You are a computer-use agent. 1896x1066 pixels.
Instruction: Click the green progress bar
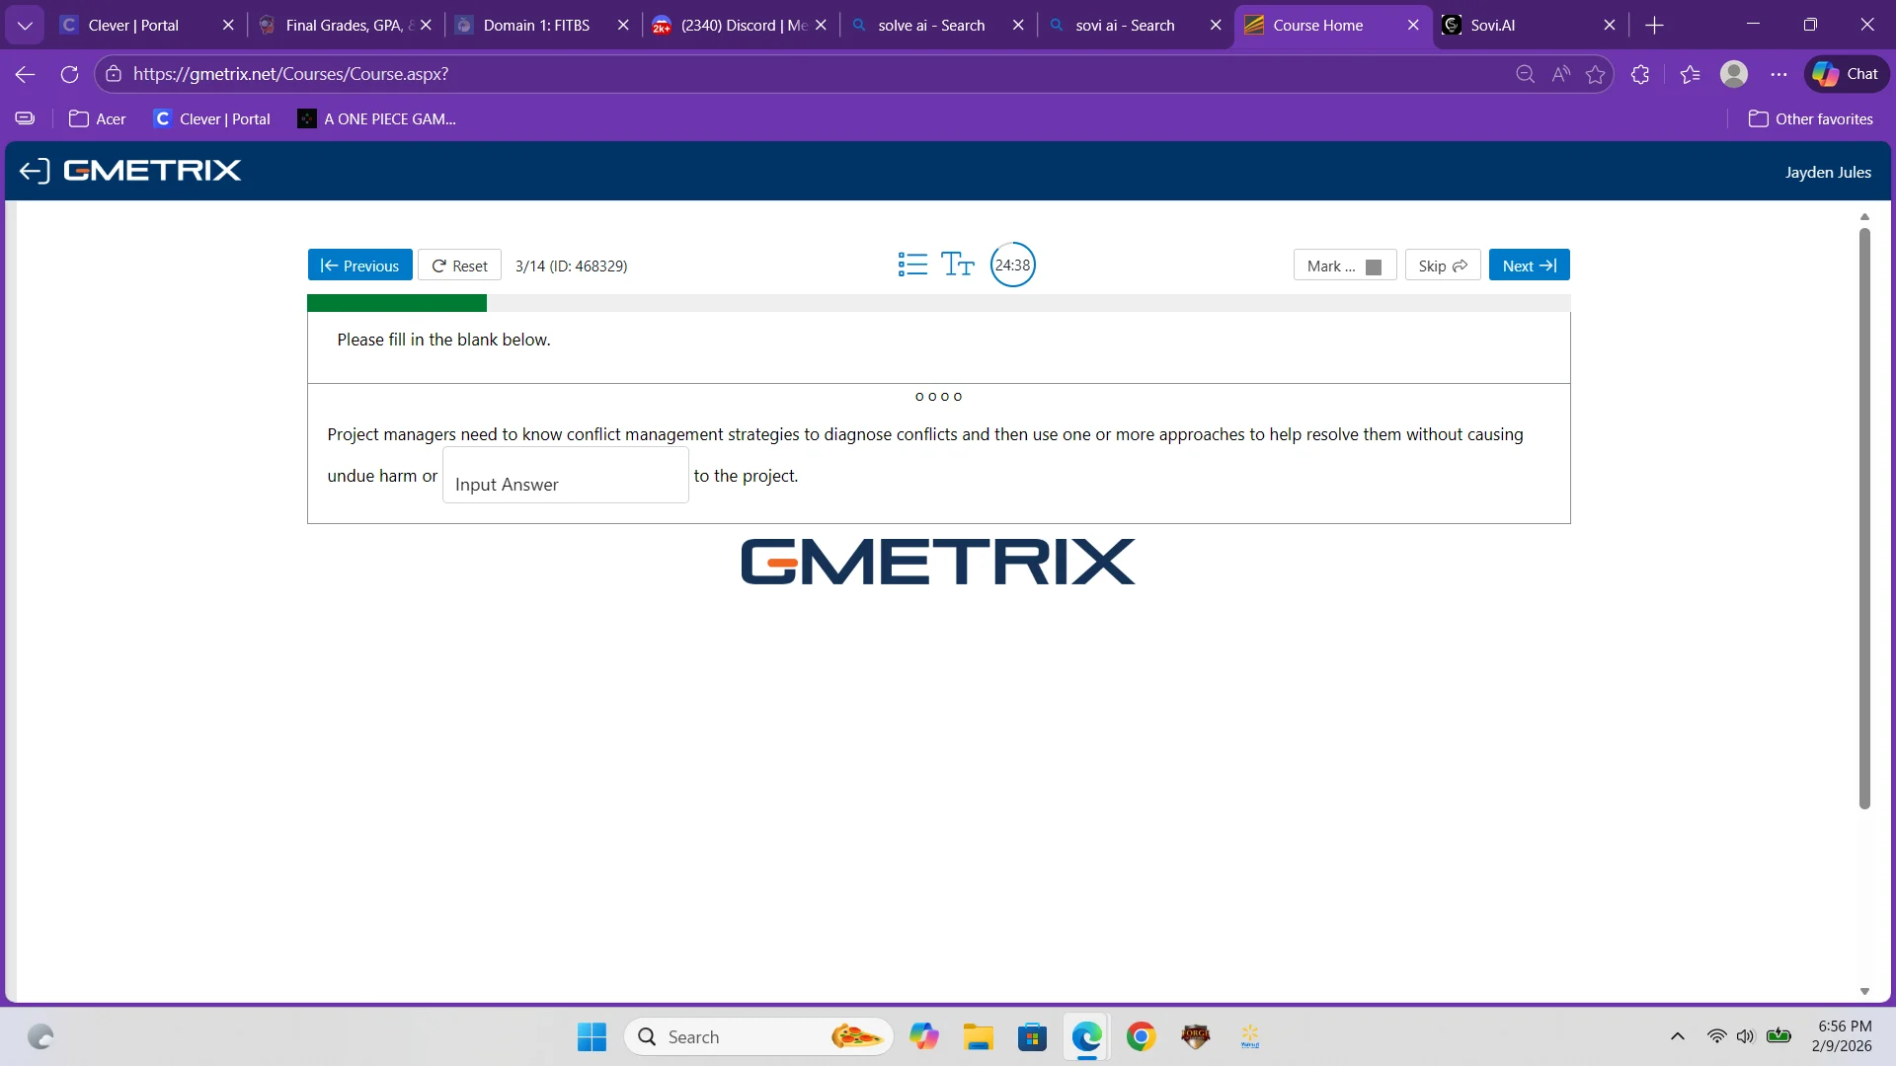tap(396, 303)
